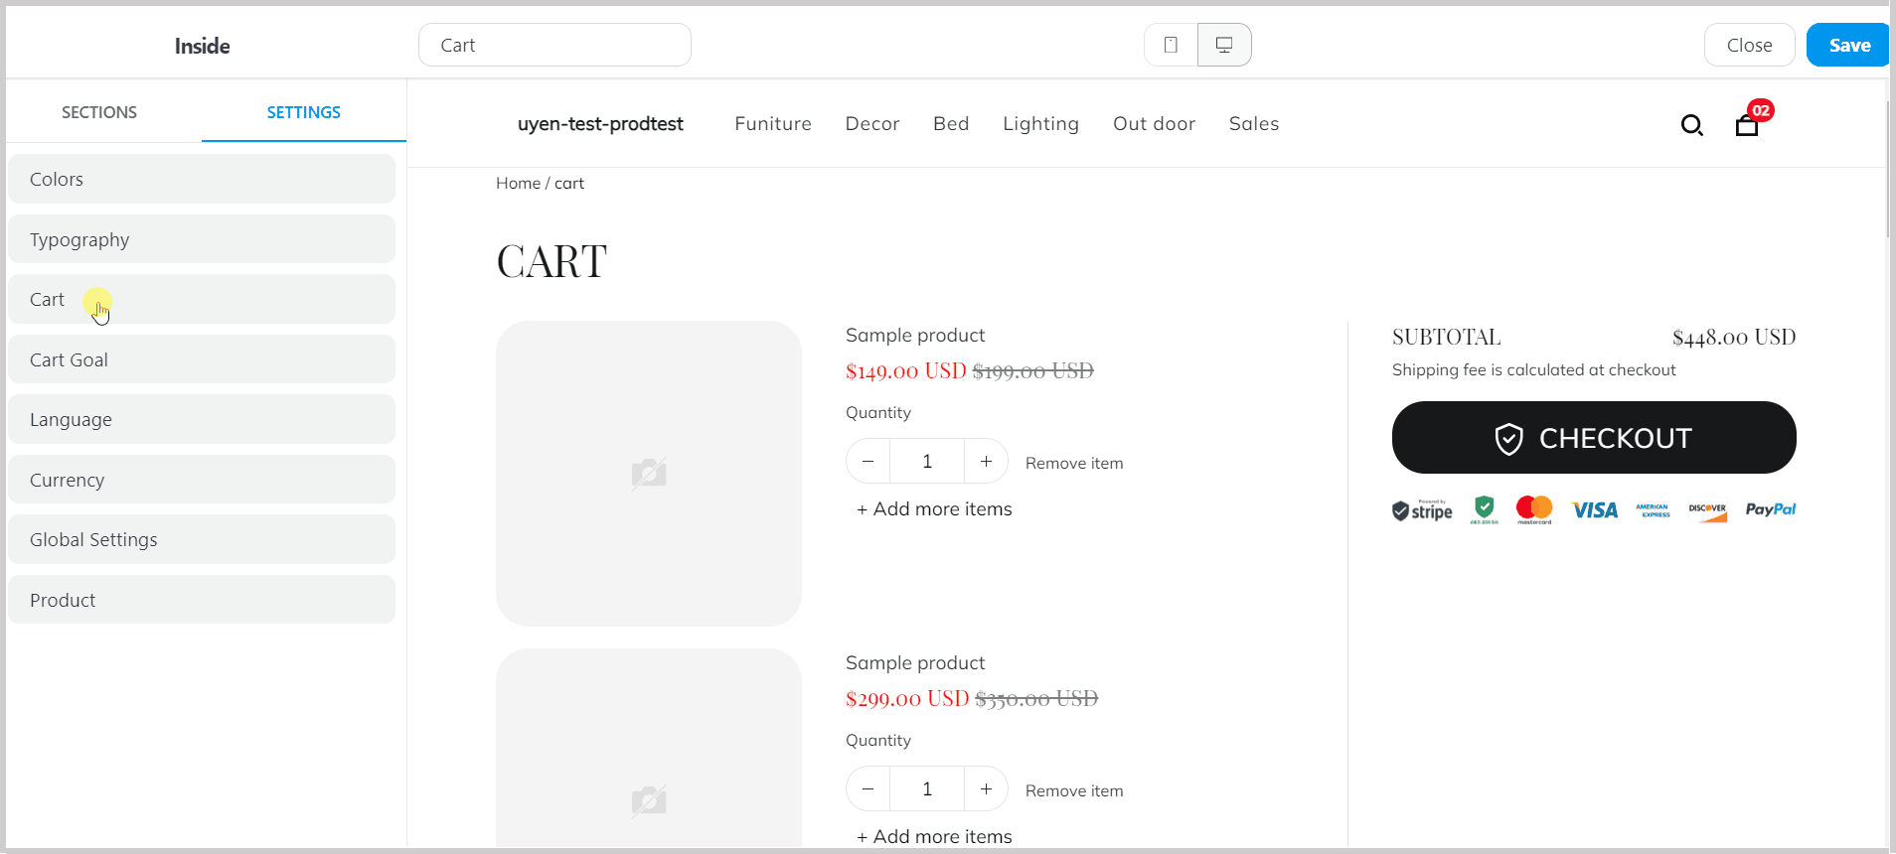Click quantity field of $149.00 product

(x=927, y=462)
